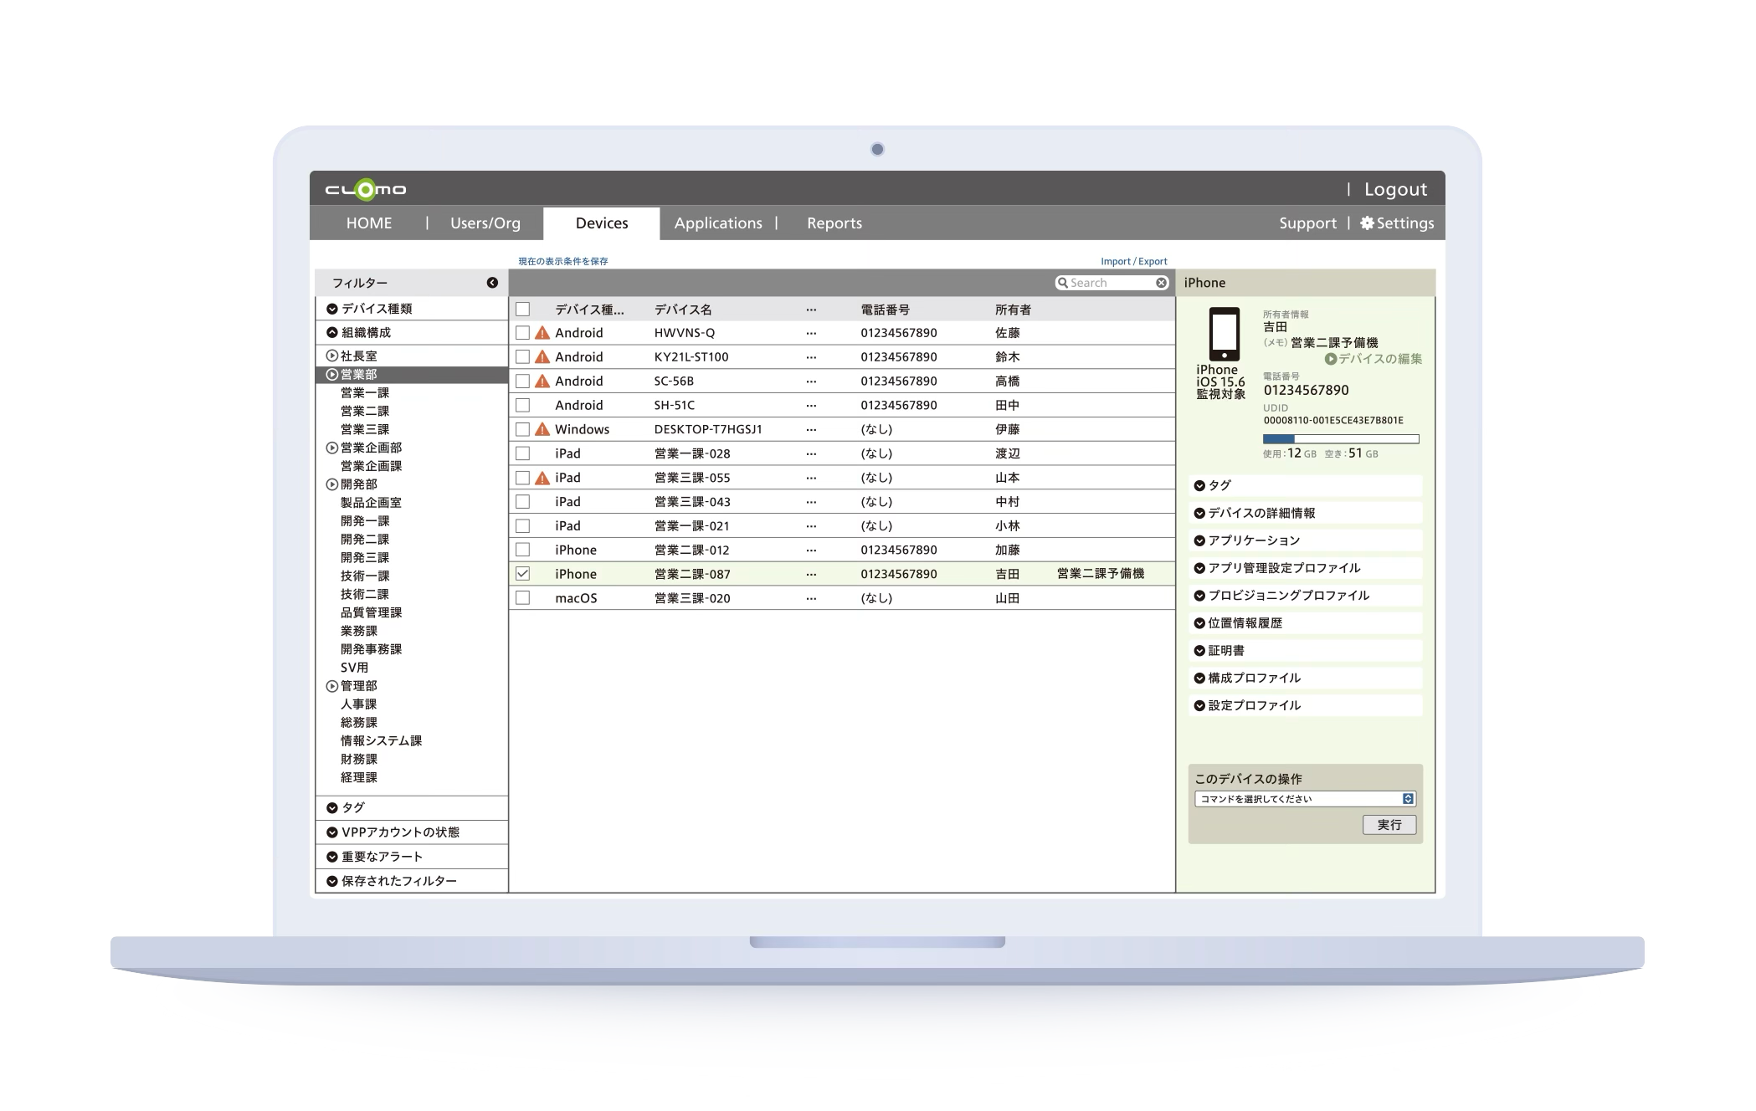Uncheck the 営業二課-087 iPhone row
This screenshot has height=1111, width=1756.
[x=523, y=574]
